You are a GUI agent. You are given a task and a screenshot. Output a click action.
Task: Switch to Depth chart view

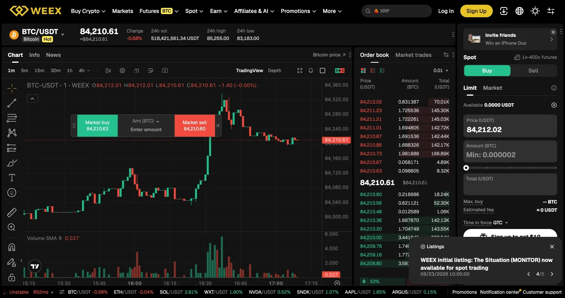(275, 71)
